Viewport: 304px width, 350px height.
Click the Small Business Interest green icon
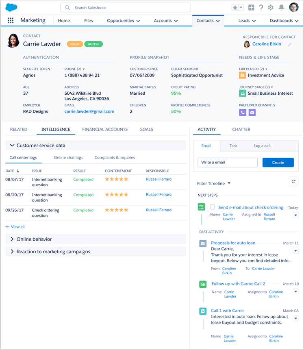(x=242, y=93)
